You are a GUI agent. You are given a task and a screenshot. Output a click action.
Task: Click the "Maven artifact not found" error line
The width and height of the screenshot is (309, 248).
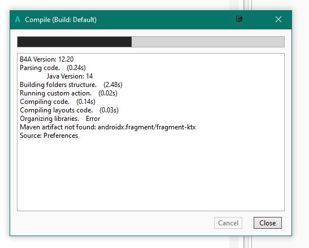(108, 127)
